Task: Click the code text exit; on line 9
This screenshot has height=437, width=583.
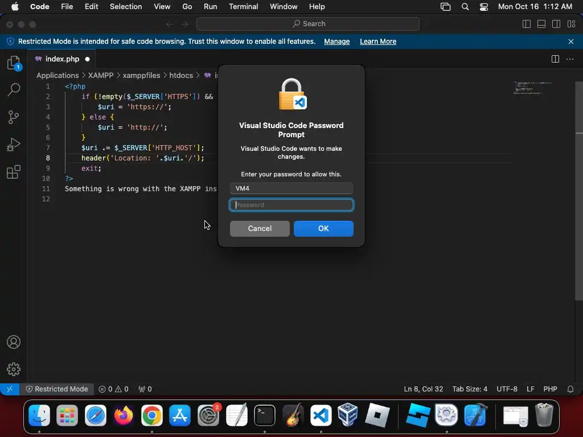Action: [x=91, y=168]
